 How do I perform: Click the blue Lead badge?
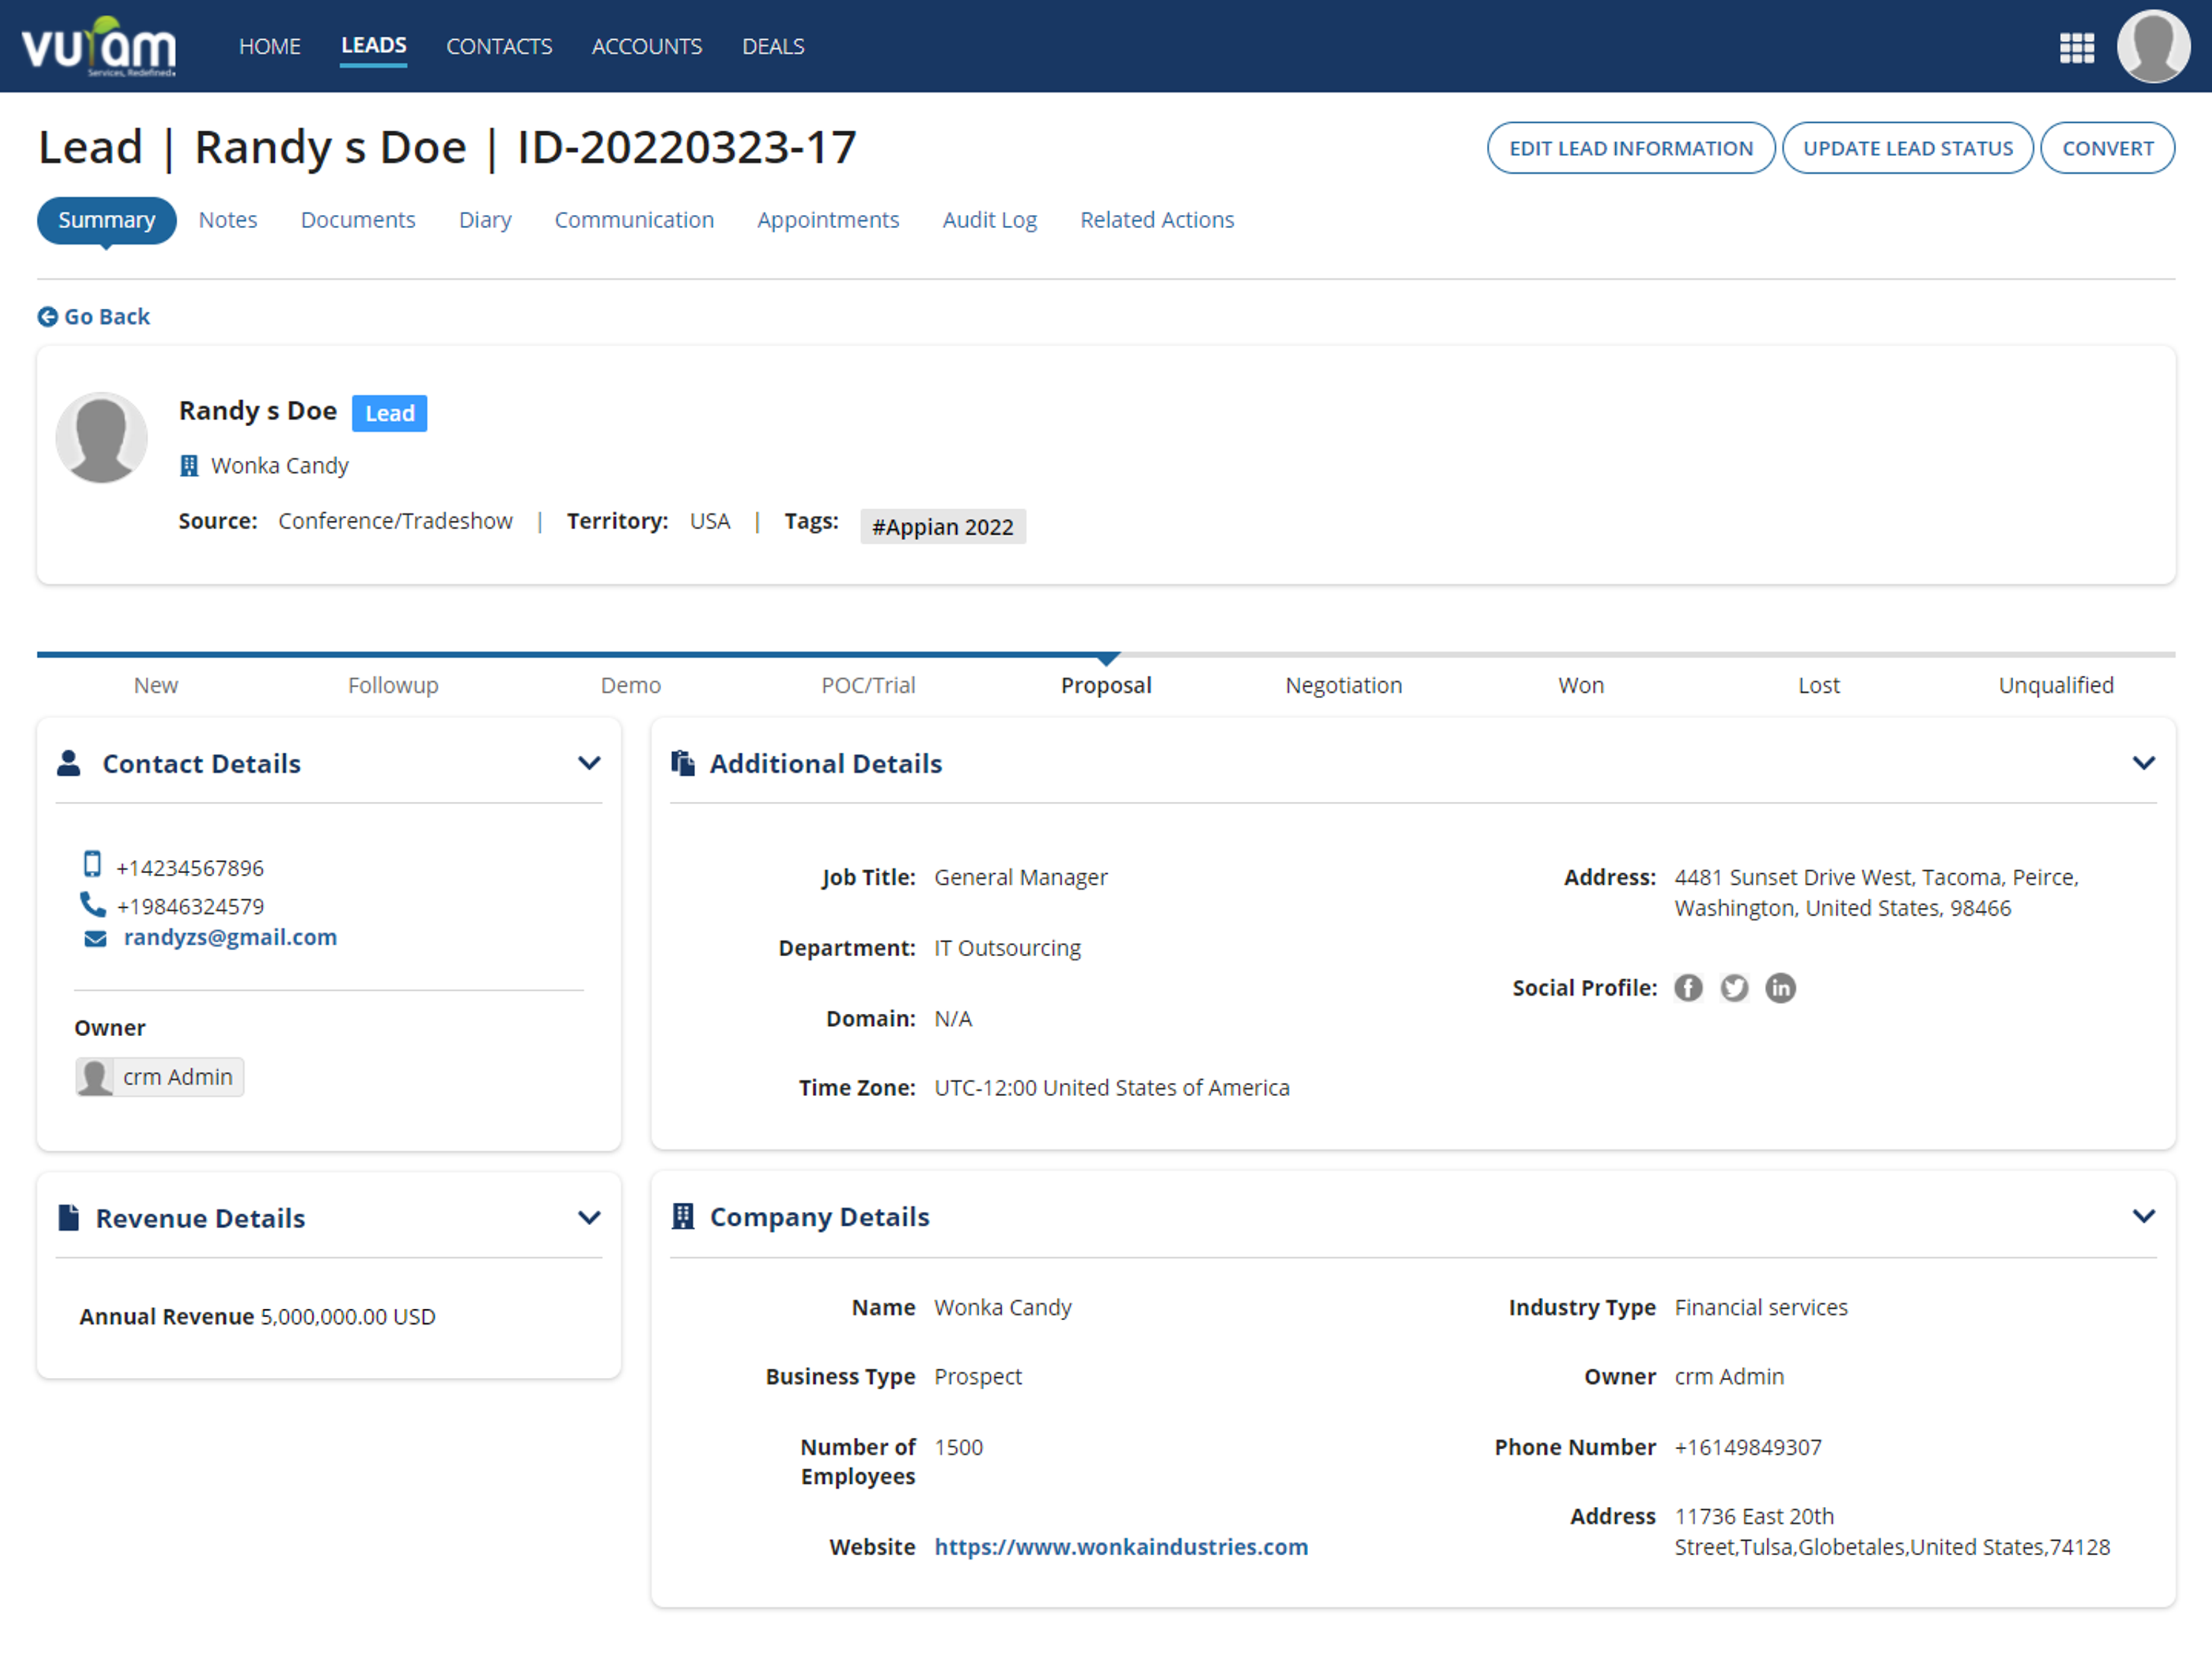(389, 413)
